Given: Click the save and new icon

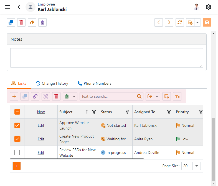Looking at the screenshot, I should pyautogui.click(x=190, y=22).
